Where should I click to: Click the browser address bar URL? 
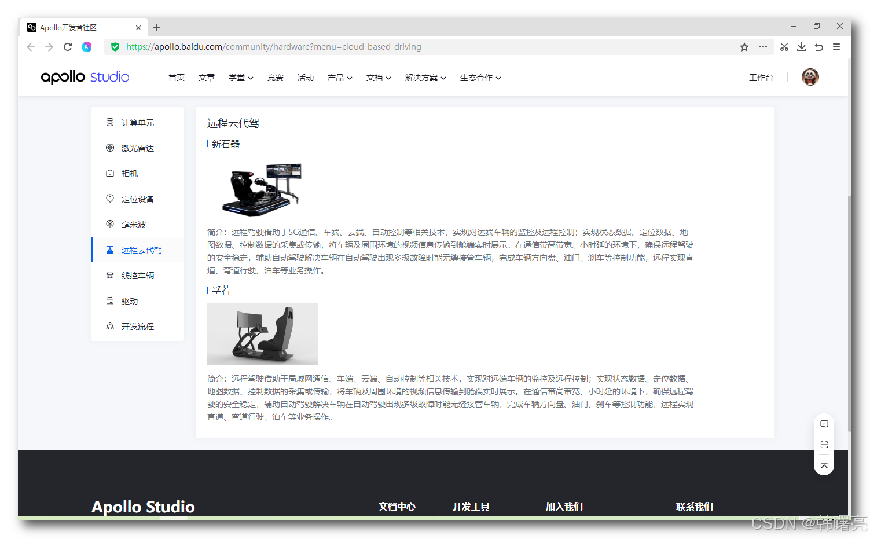pos(274,47)
